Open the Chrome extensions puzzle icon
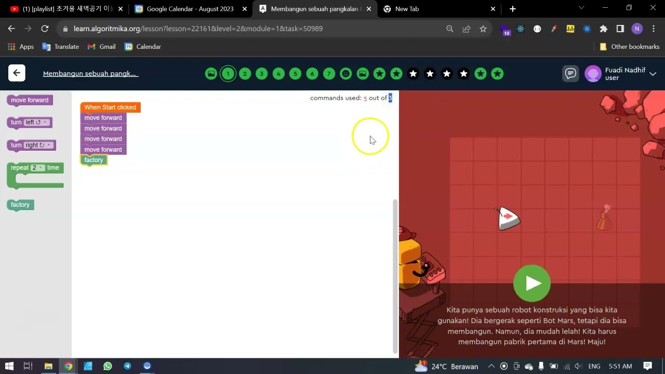 coord(603,29)
